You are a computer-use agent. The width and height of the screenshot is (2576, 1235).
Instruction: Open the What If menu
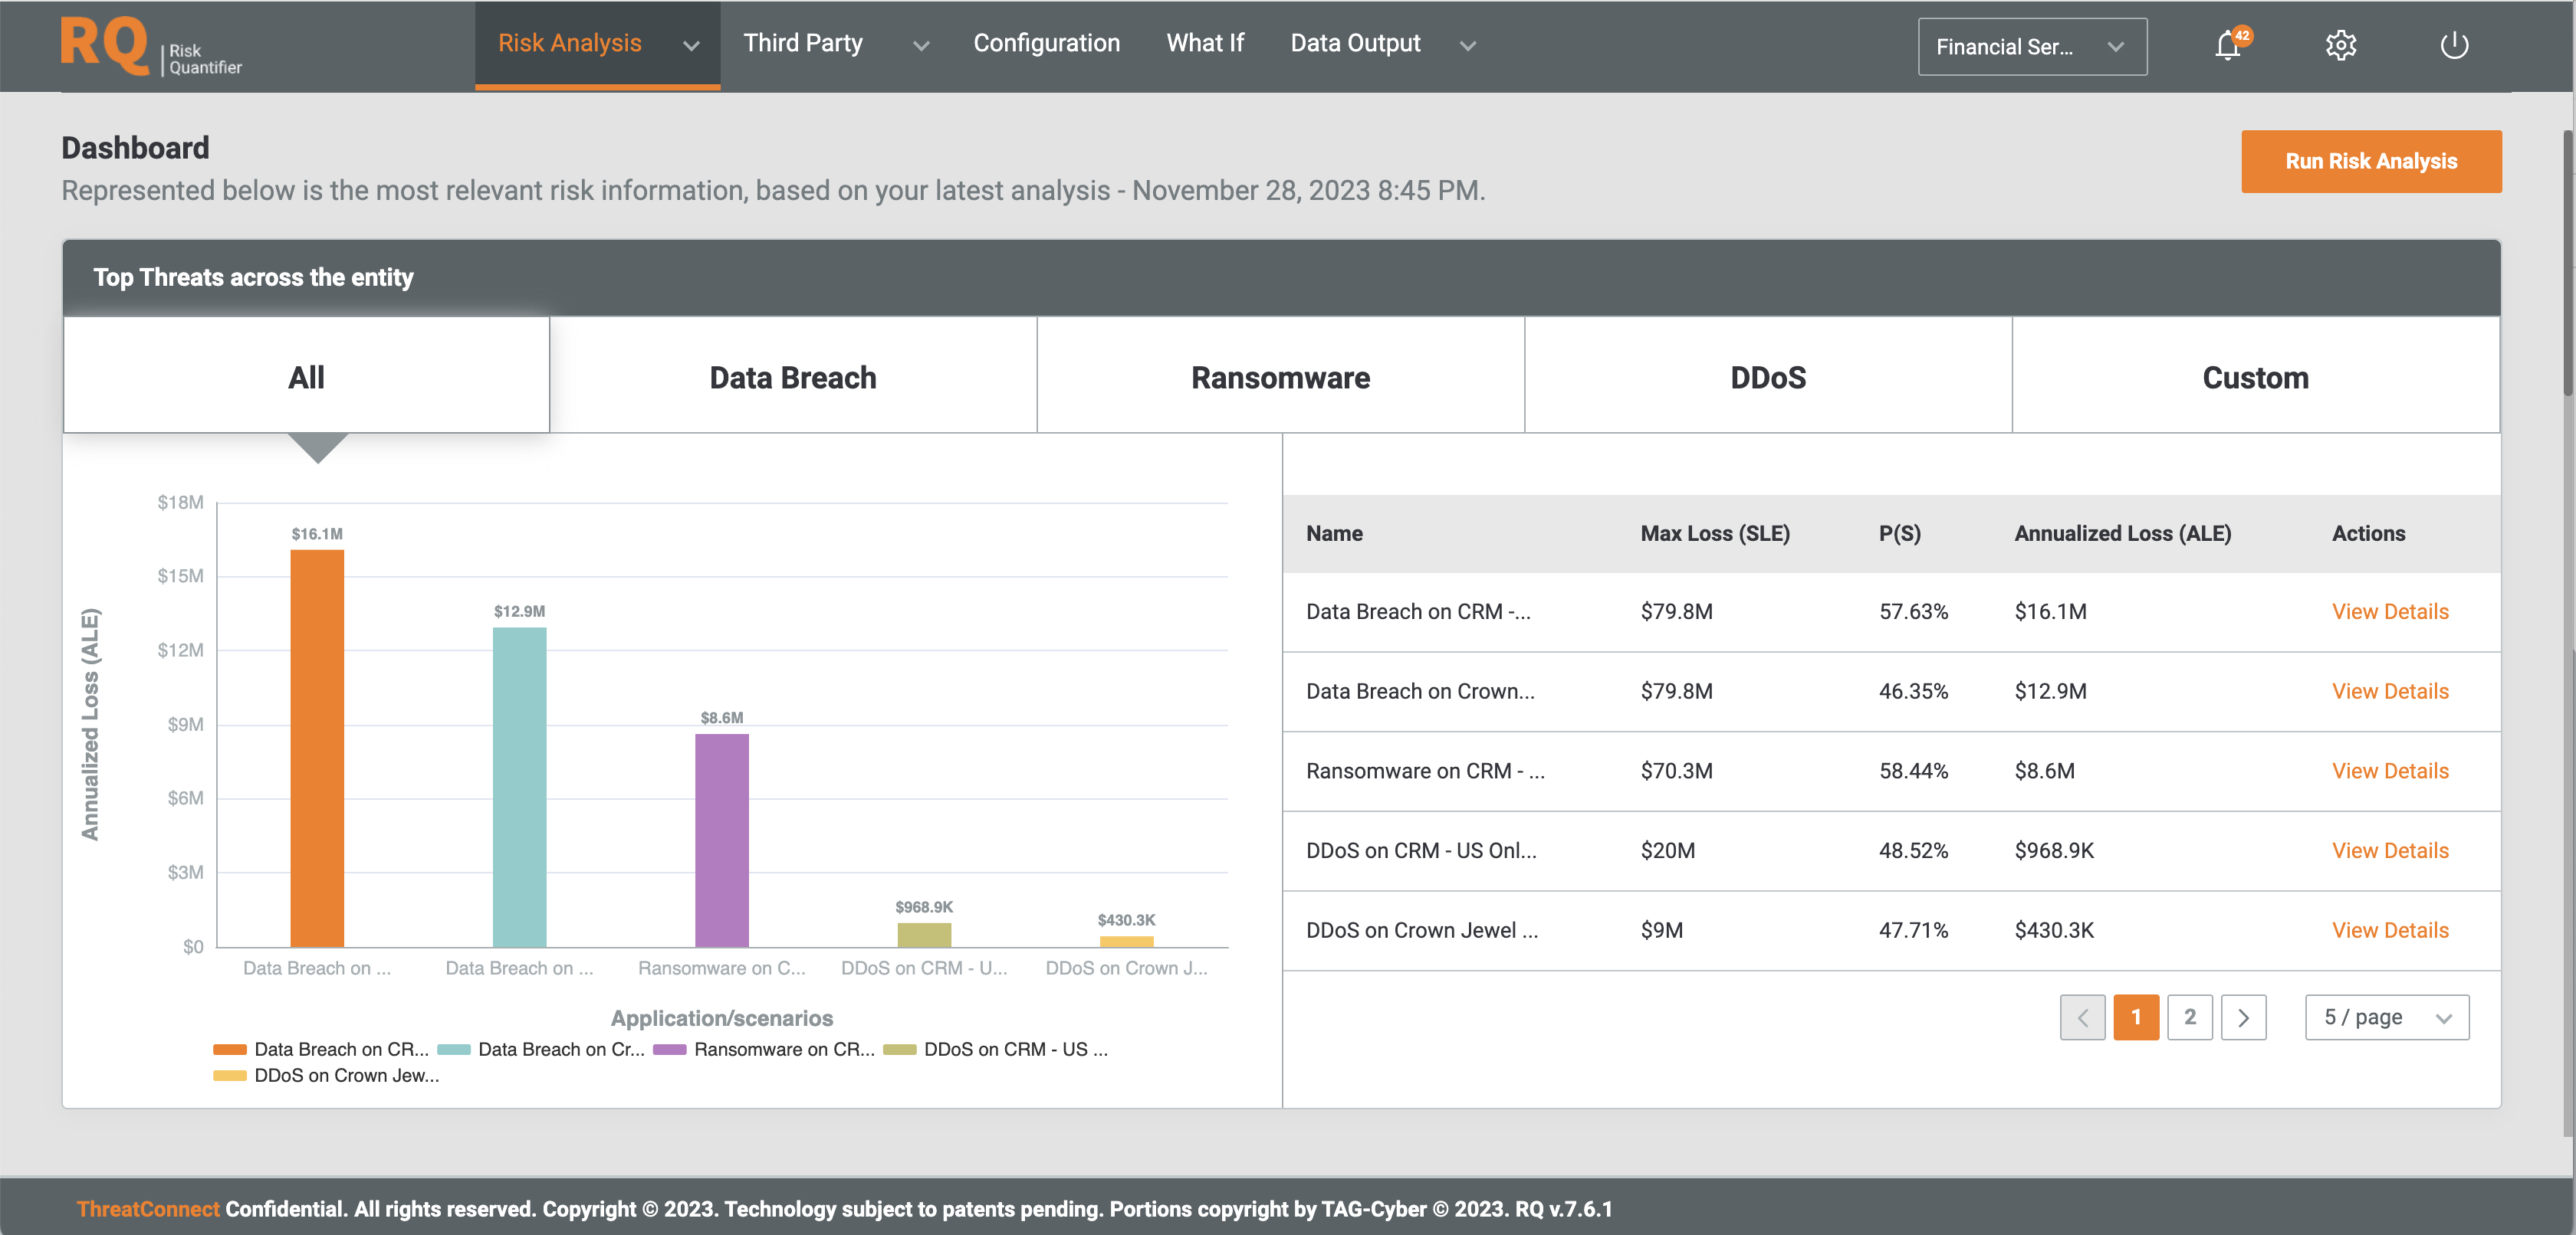1205,43
